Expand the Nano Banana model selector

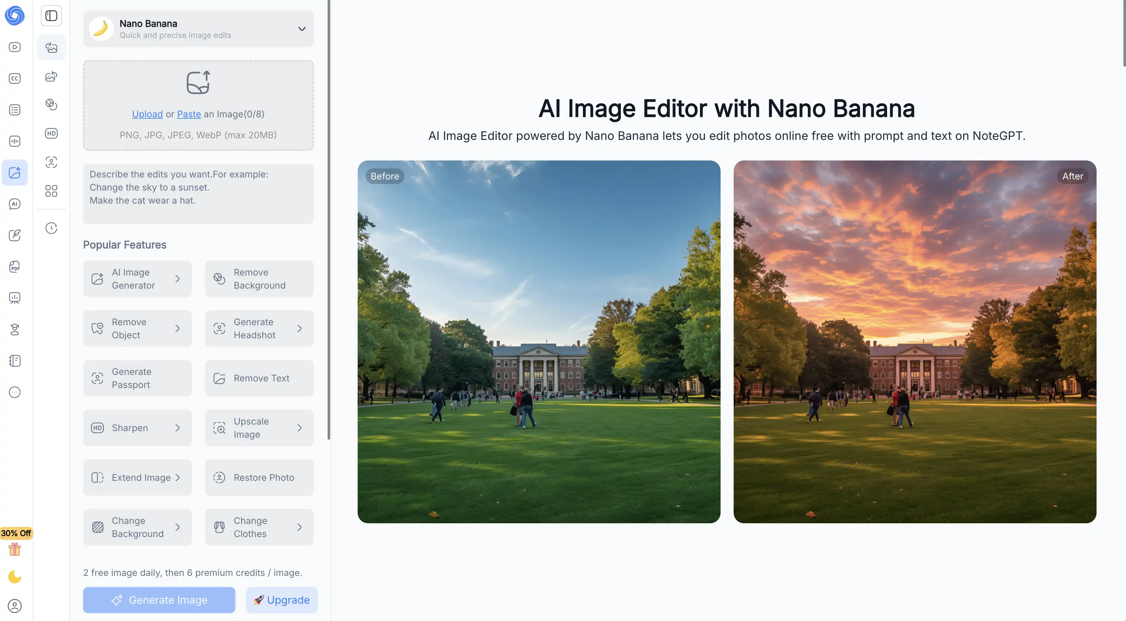coord(301,29)
